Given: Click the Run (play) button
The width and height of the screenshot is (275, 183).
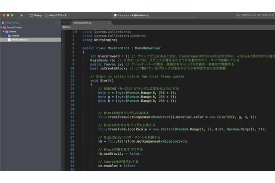Looking at the screenshot, I should [x=22, y=16].
